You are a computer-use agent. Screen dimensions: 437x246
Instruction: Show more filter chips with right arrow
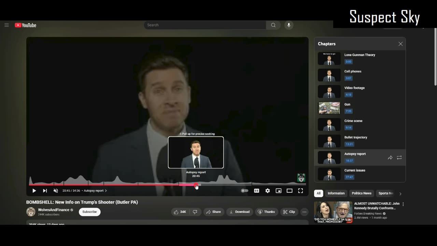point(400,193)
